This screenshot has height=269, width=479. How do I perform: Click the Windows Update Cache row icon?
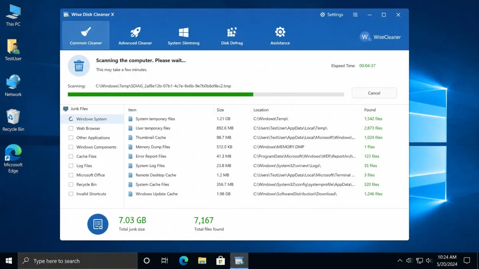131,194
